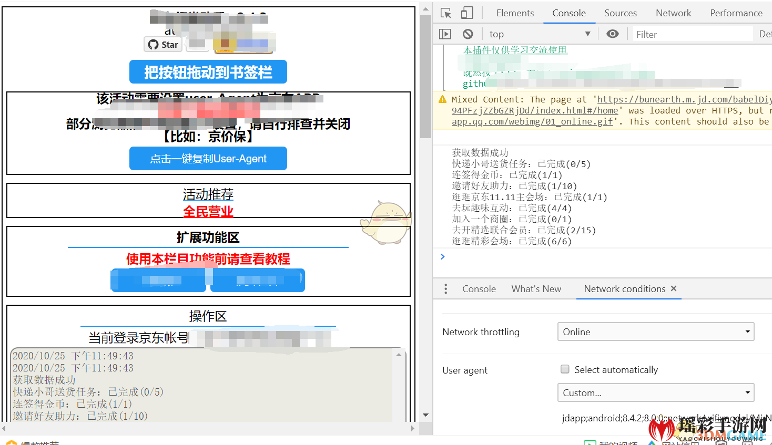The width and height of the screenshot is (772, 445).
Task: Click the page vertical scrollbar thumb
Action: coord(425,78)
